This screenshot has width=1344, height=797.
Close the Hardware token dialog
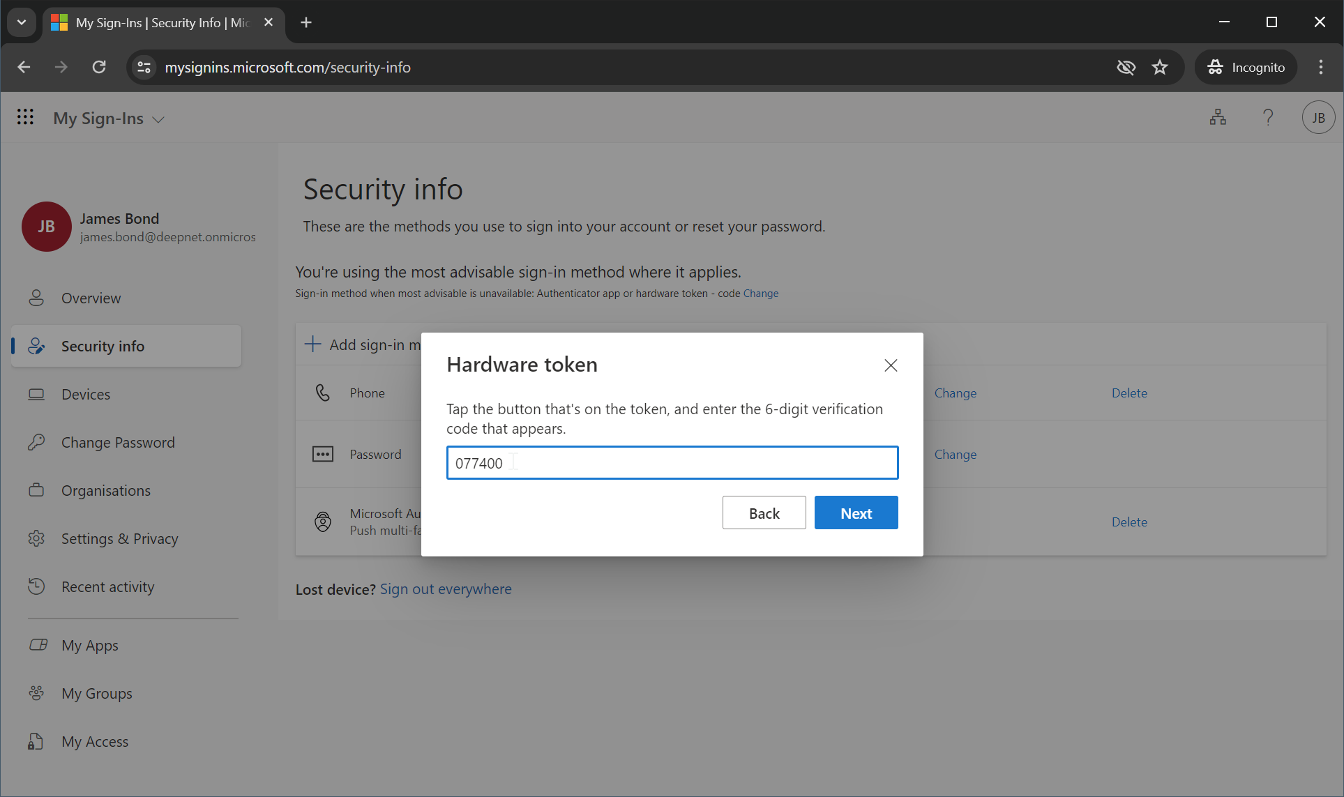890,365
